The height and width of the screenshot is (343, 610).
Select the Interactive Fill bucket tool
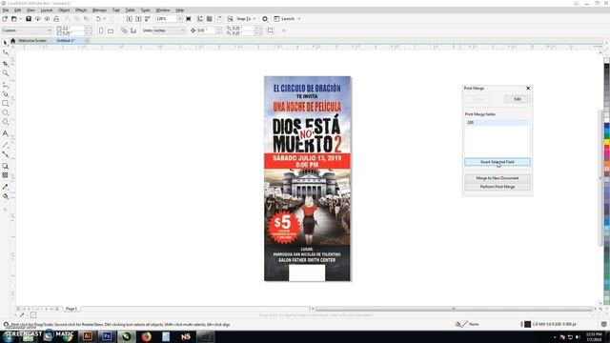6,196
